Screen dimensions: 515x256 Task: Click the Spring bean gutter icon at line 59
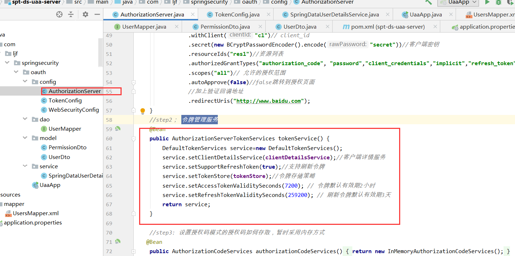pyautogui.click(x=118, y=129)
